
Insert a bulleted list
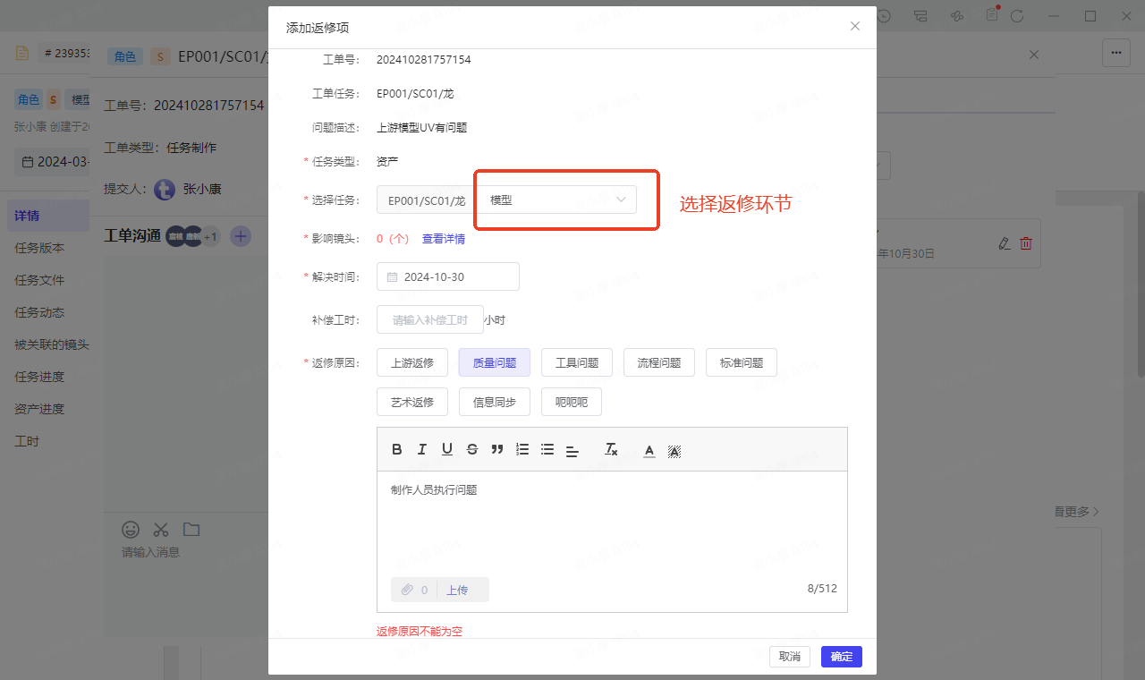coord(547,449)
